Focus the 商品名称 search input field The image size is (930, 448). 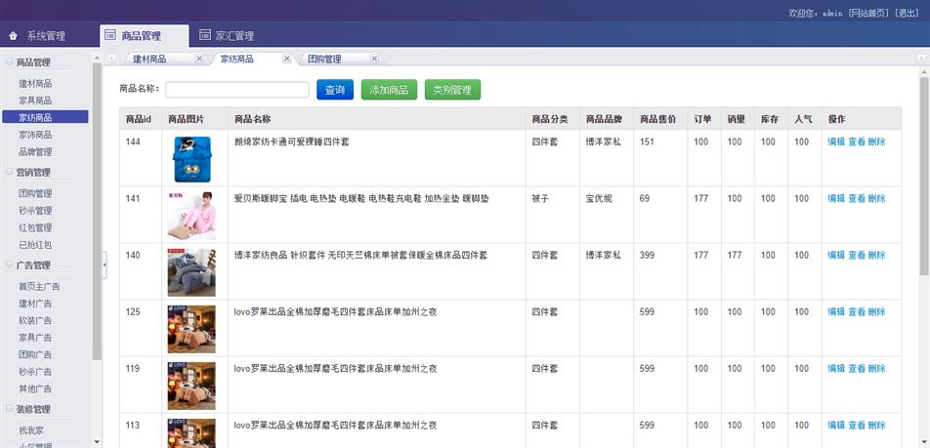coord(237,90)
